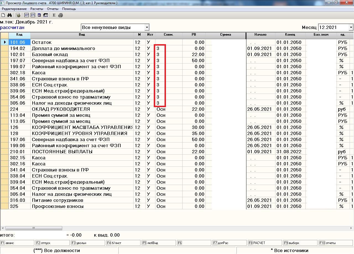Open the Отчеты menu
Viewport: 354px width, 254px height.
click(x=53, y=9)
